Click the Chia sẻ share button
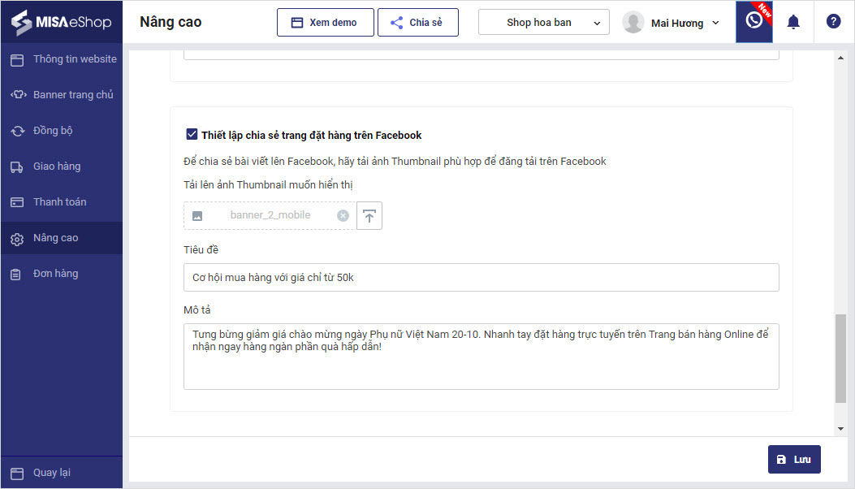The image size is (855, 489). pyautogui.click(x=417, y=23)
